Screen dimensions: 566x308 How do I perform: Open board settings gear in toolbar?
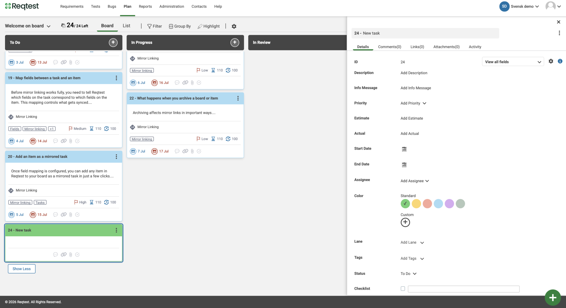(x=234, y=26)
